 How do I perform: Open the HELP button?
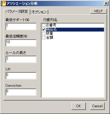click(x=99, y=11)
